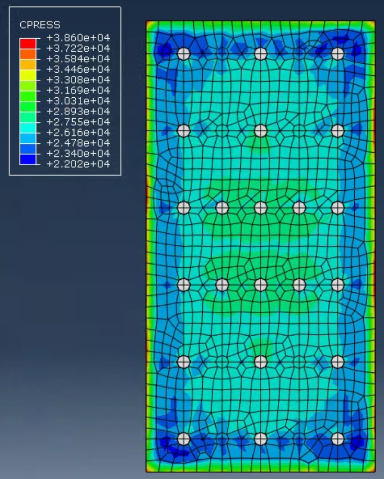The image size is (384, 479).
Task: Click the middle hole in the third row
Action: [x=261, y=208]
